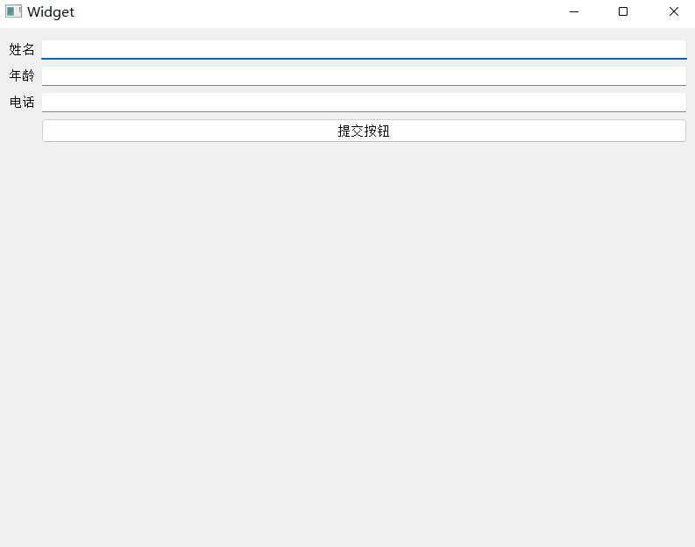This screenshot has width=695, height=547.
Task: Maximize the Widget window
Action: (623, 12)
